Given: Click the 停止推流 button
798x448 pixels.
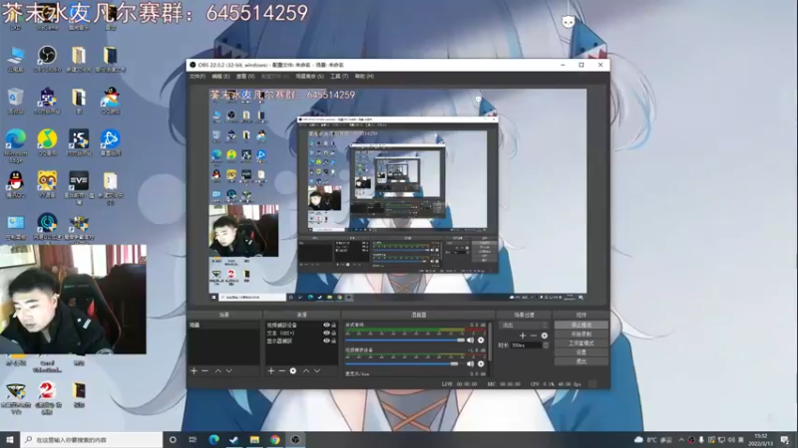Looking at the screenshot, I should pos(582,326).
